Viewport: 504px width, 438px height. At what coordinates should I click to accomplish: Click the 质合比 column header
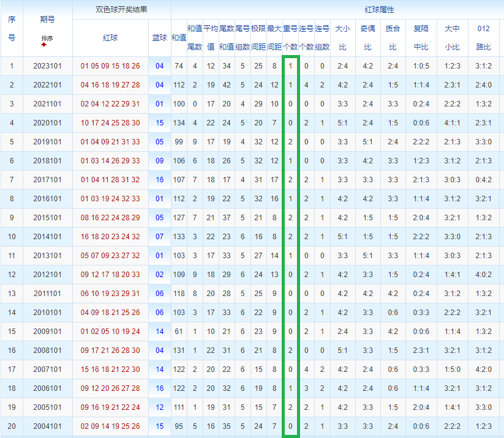click(393, 38)
